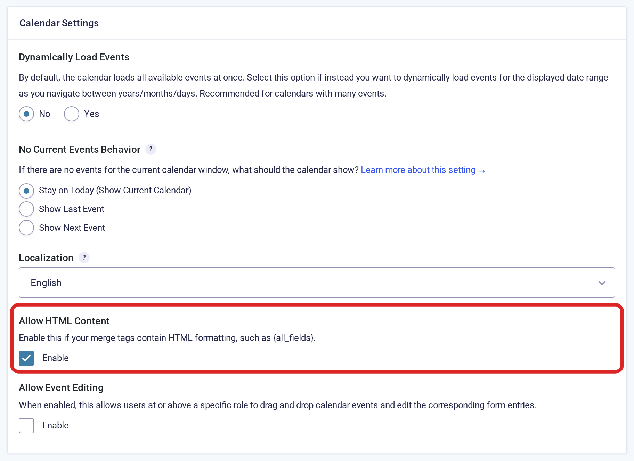Click the Dynamically Load Events heading
The width and height of the screenshot is (634, 461).
pos(74,57)
